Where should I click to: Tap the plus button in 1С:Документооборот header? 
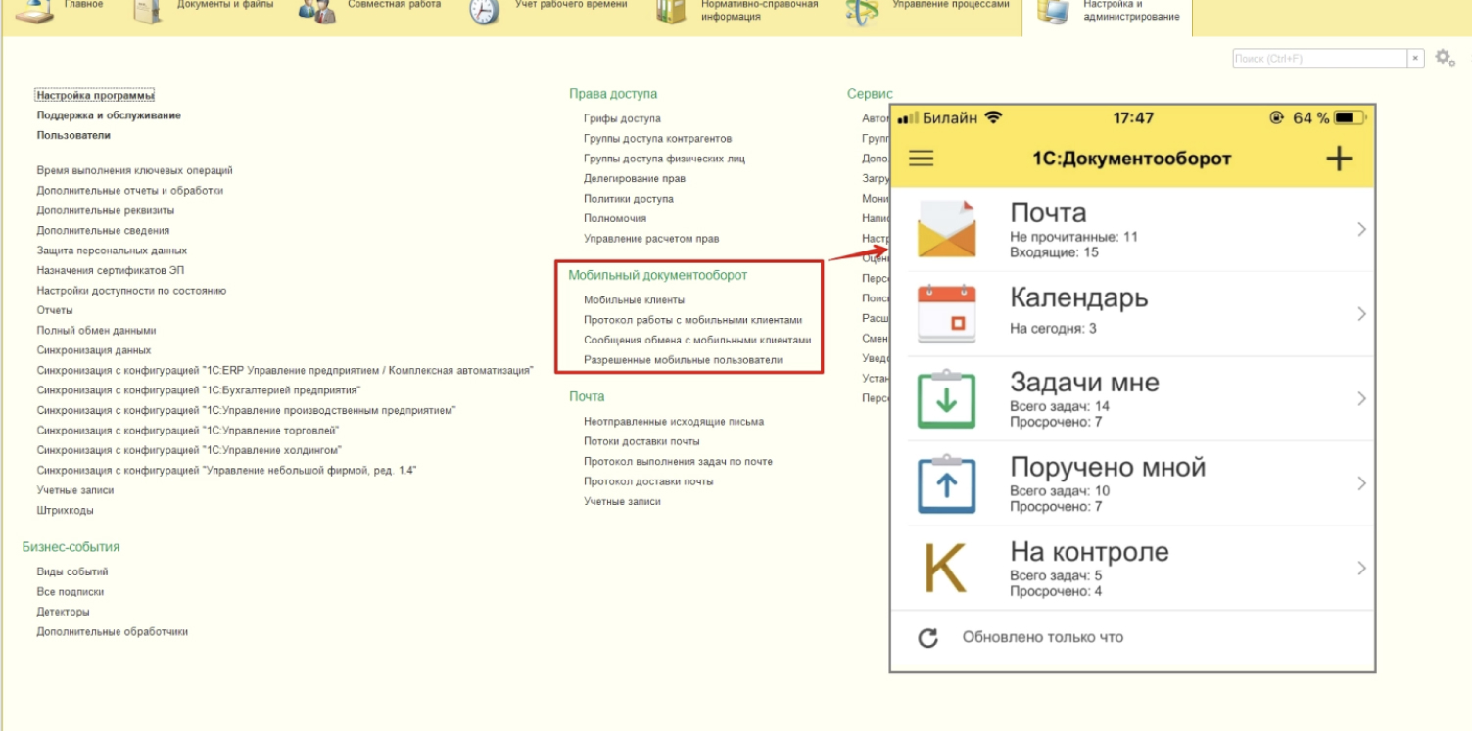coord(1339,159)
